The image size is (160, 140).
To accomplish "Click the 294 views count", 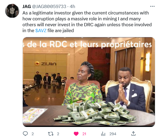I will [113, 134].
